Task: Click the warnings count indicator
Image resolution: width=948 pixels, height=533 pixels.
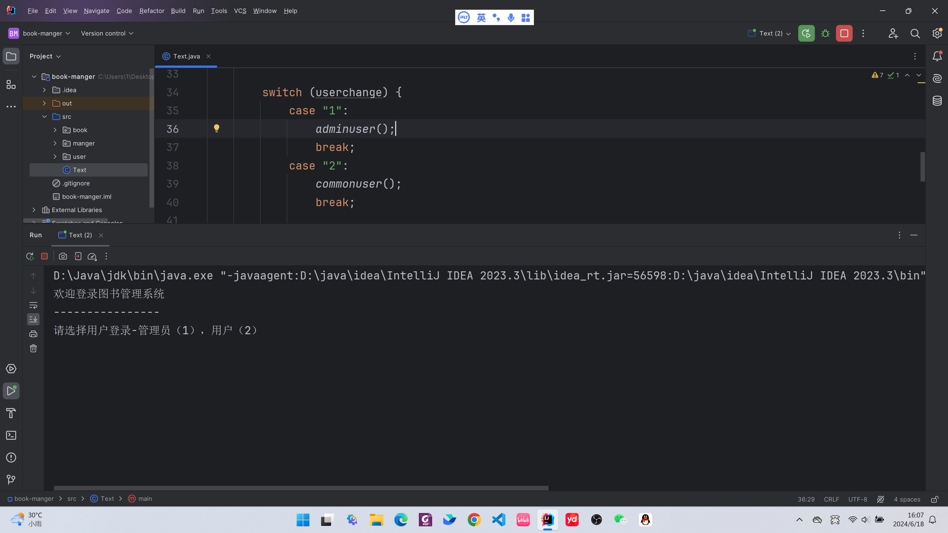Action: (877, 75)
